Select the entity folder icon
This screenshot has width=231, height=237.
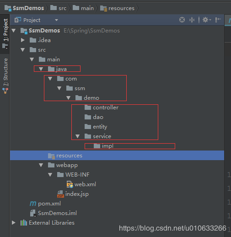[x=88, y=127]
